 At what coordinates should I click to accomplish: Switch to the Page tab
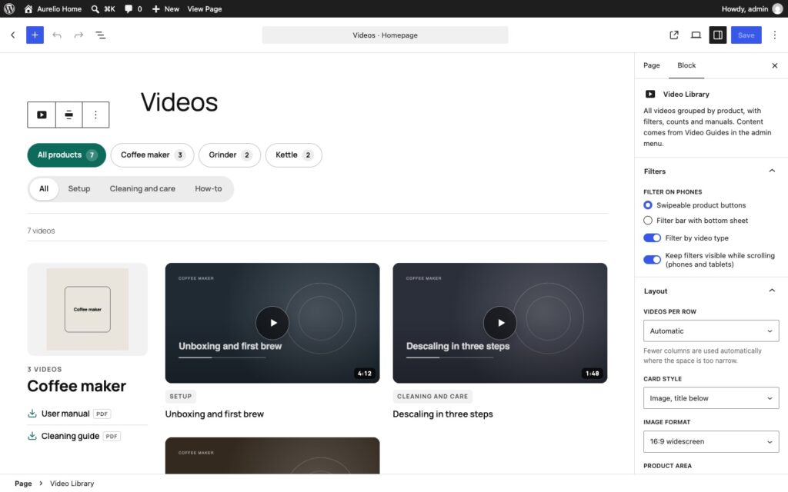tap(651, 65)
